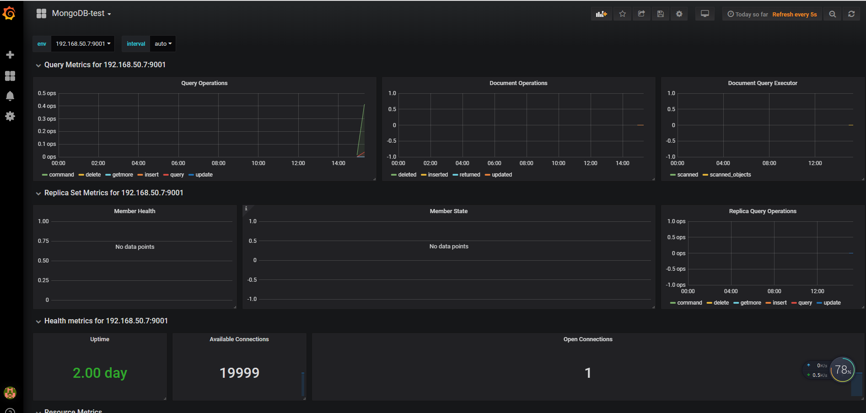Open the Grafana home logo

click(x=10, y=13)
